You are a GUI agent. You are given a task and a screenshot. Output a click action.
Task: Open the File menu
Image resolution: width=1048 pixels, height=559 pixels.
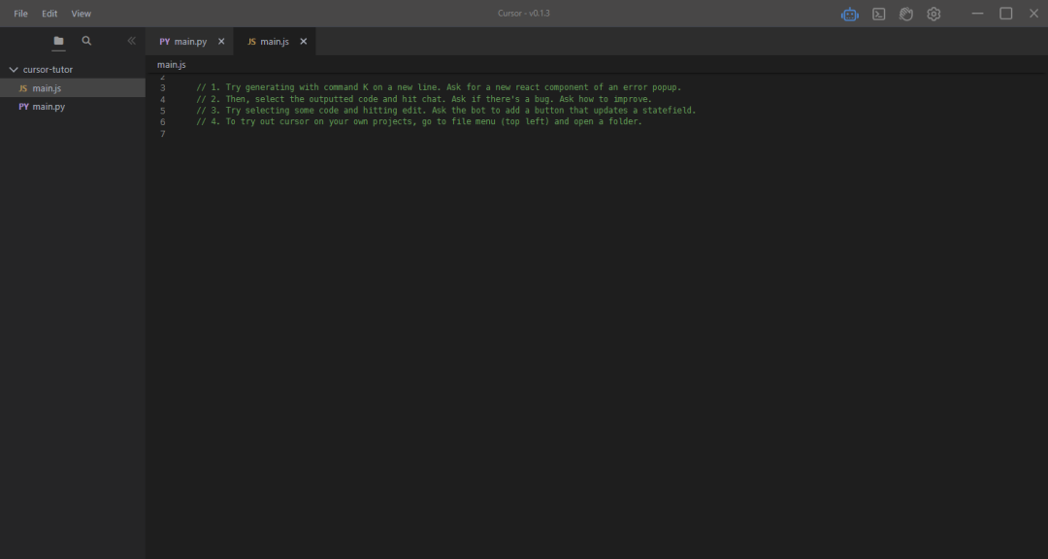[20, 14]
